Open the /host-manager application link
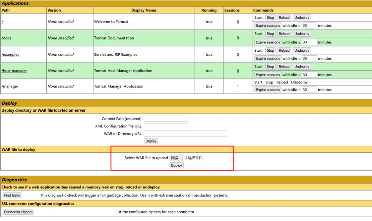Screen dimensions: 372x221 tap(14, 71)
